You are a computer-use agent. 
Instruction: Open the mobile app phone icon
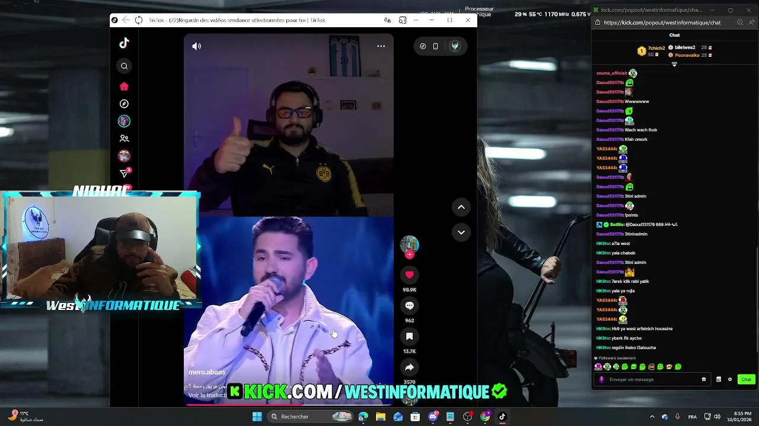(436, 46)
